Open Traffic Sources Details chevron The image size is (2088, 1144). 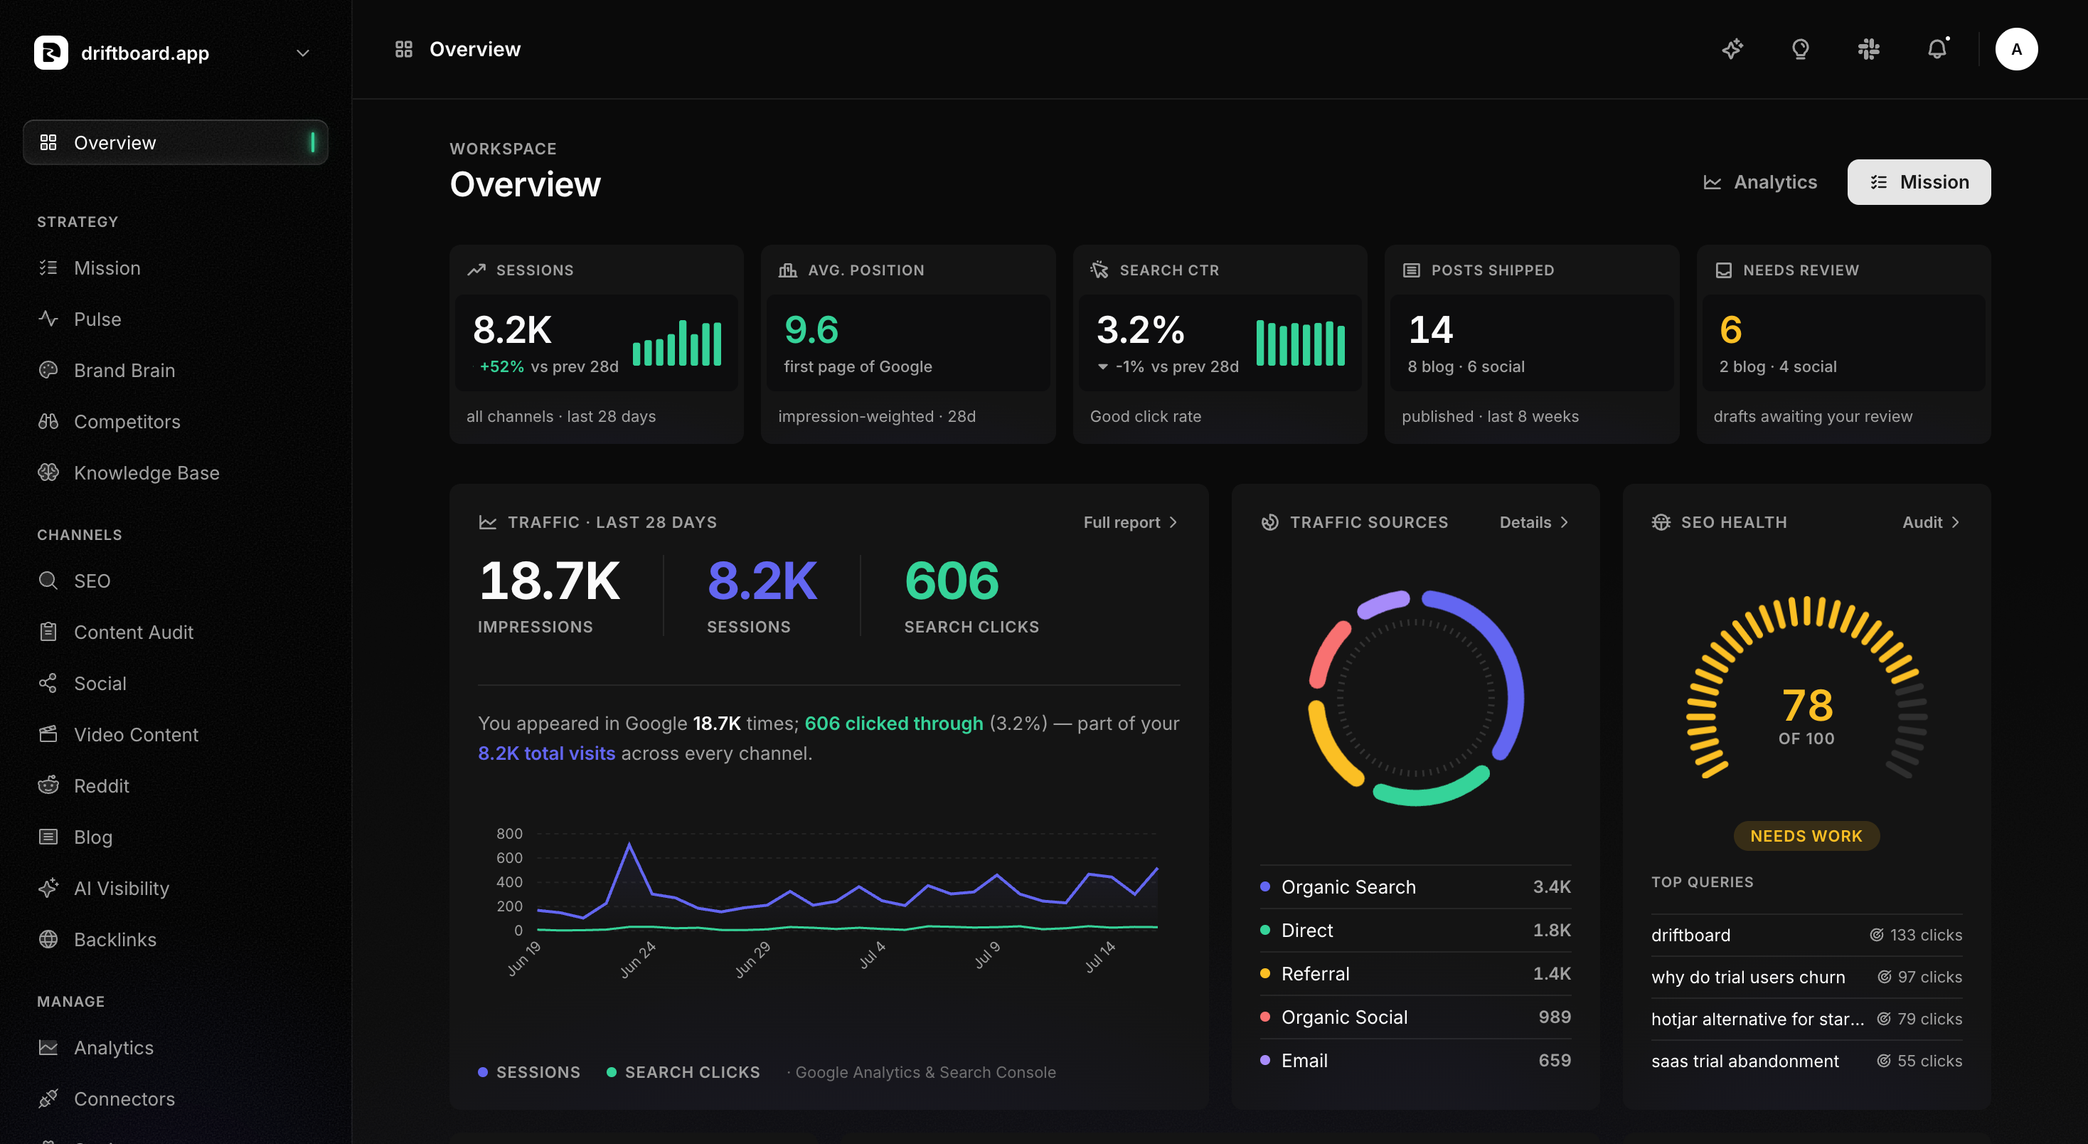click(x=1533, y=522)
